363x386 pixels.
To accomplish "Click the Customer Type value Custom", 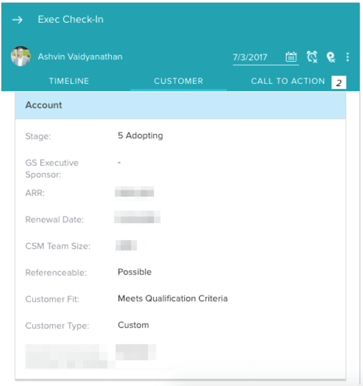I will 133,325.
